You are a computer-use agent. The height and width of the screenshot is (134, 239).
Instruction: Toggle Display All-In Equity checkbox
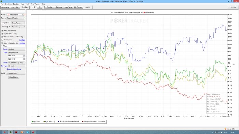(2, 34)
